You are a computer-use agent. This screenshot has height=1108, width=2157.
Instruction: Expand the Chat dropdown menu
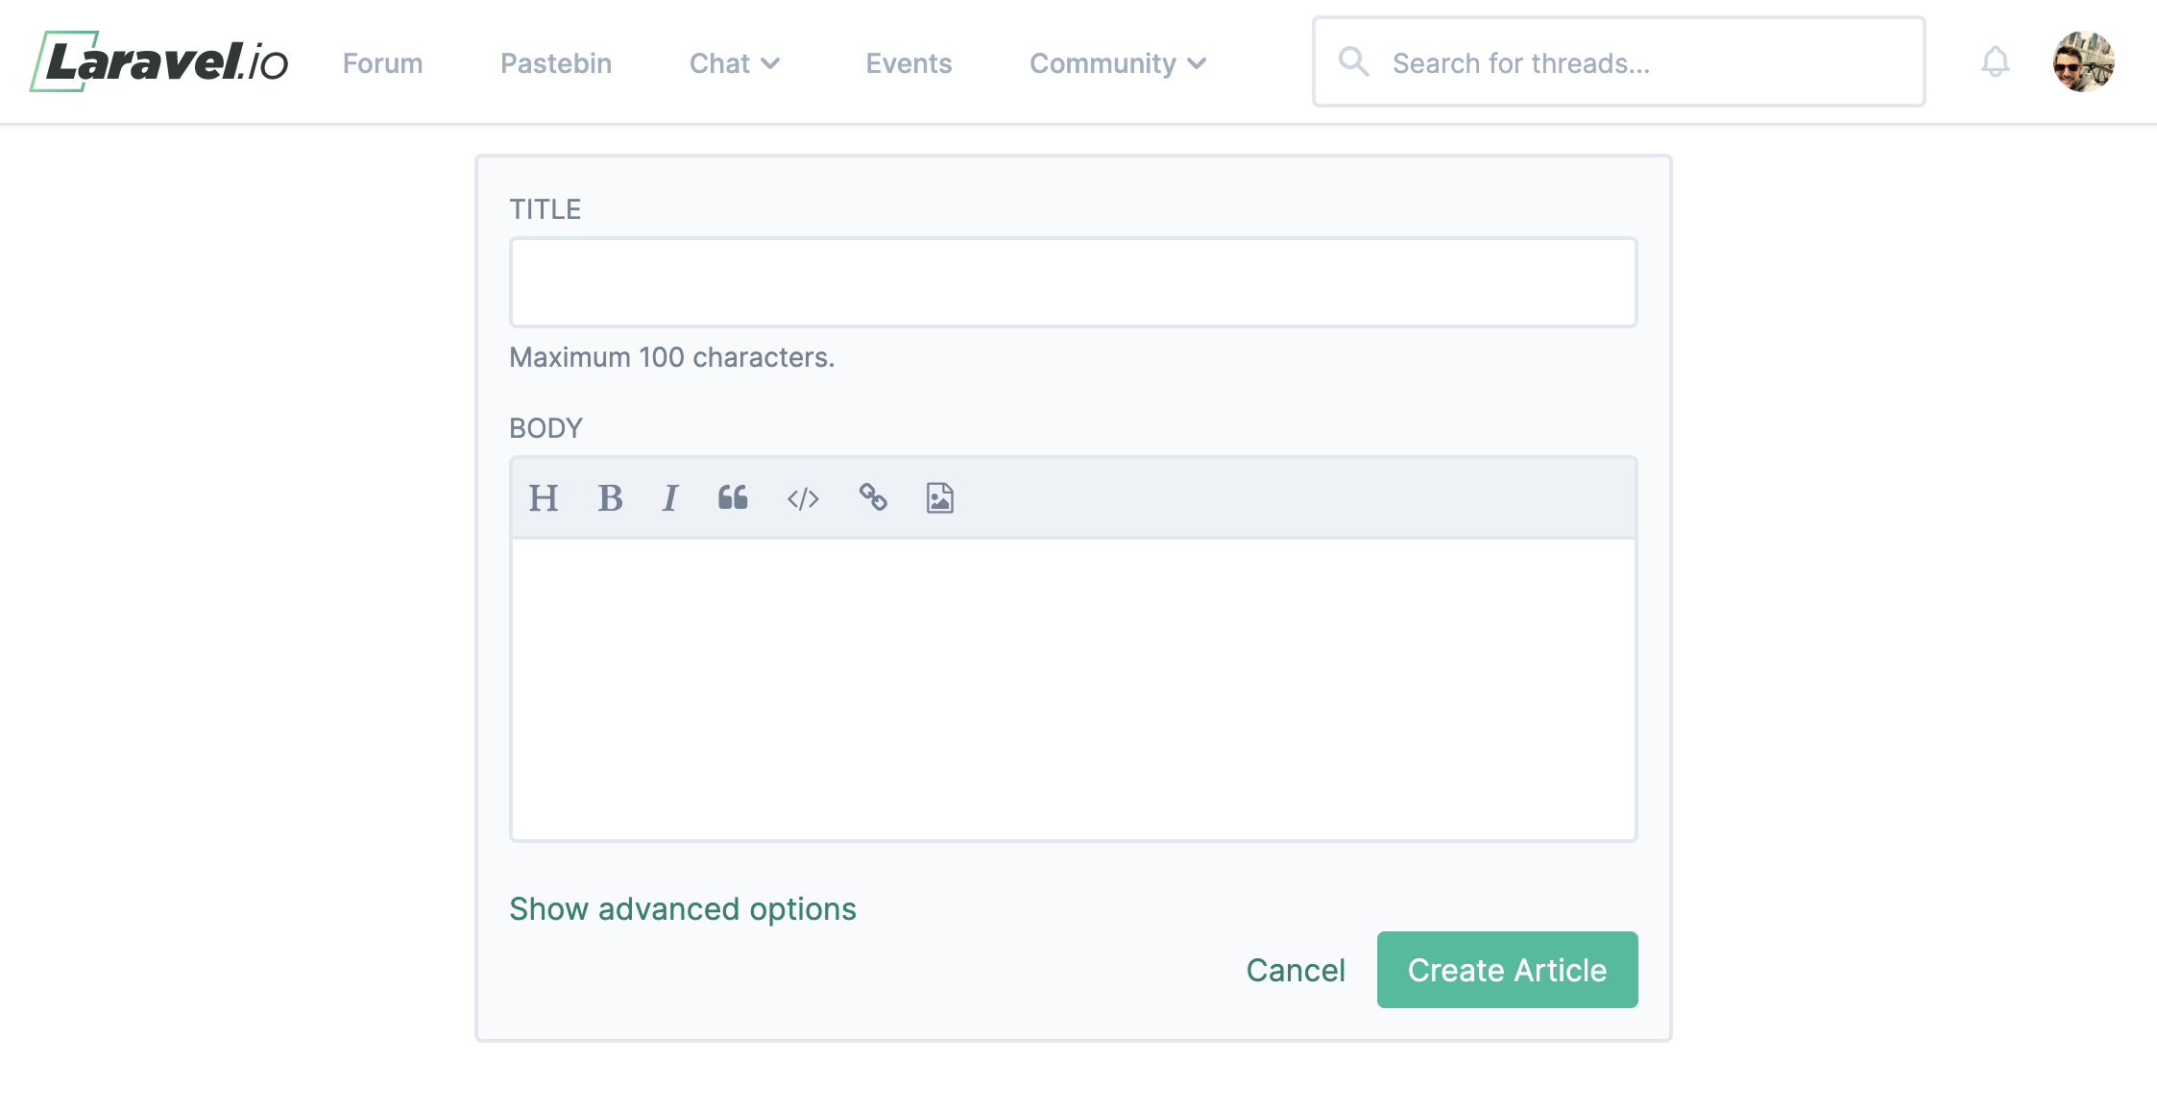coord(735,63)
